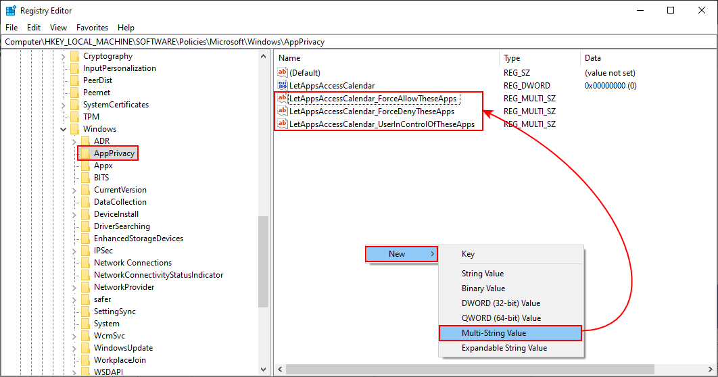Select the Windows folder icon

74,129
